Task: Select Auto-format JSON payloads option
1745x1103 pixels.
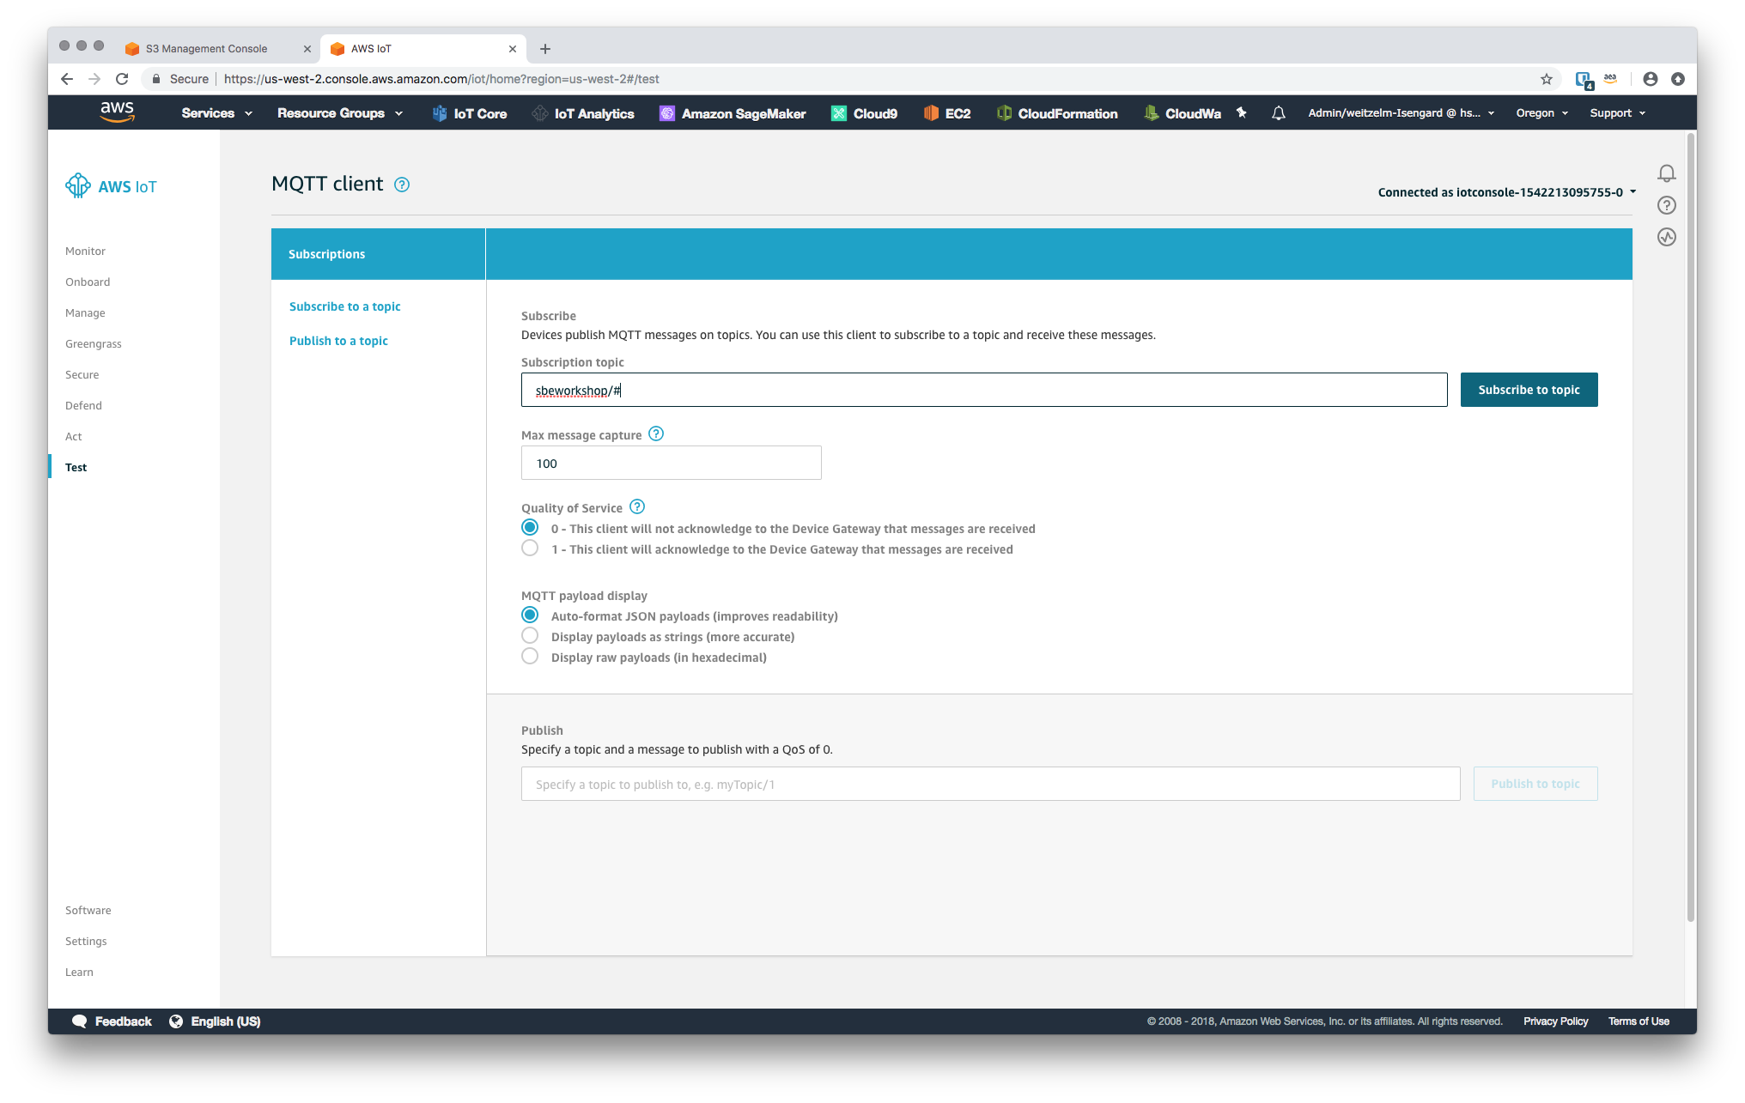Action: [x=530, y=615]
